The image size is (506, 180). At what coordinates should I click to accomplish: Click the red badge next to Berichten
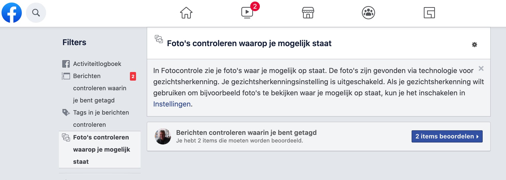133,76
